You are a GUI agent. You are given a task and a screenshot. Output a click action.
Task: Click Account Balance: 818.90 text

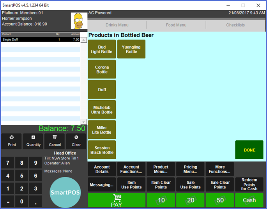[x=24, y=24]
